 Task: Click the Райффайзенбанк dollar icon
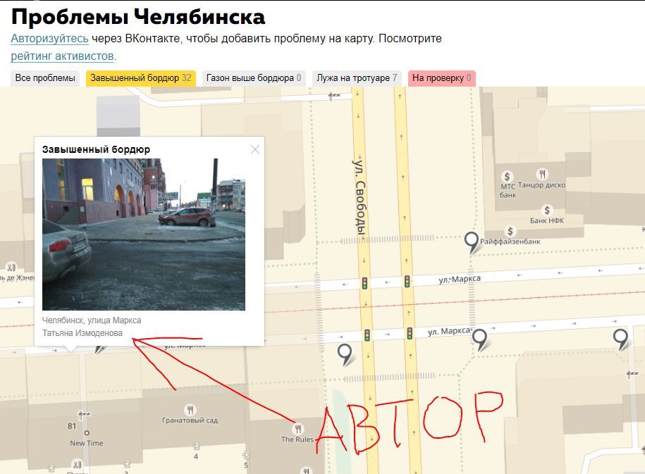tap(510, 231)
